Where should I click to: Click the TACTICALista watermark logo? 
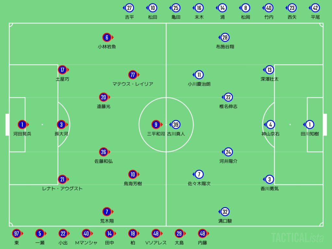(x=297, y=238)
